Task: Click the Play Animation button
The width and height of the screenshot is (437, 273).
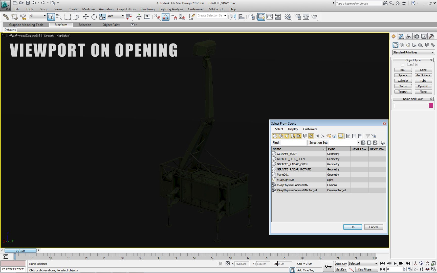Action: point(395,264)
